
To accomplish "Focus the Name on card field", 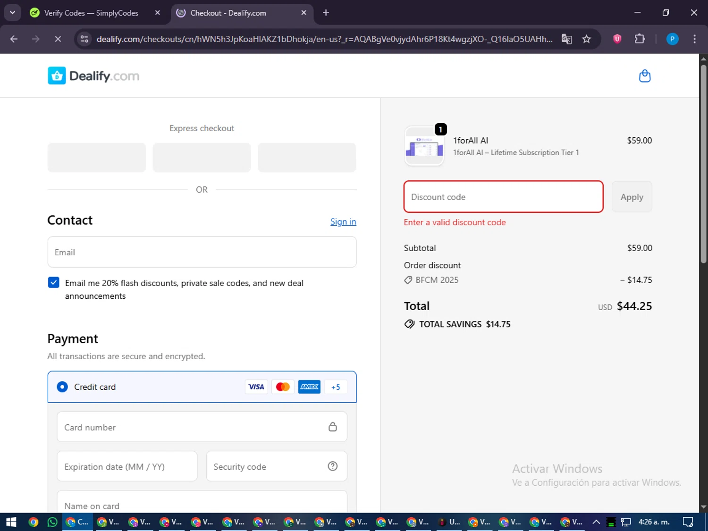I will [202, 502].
